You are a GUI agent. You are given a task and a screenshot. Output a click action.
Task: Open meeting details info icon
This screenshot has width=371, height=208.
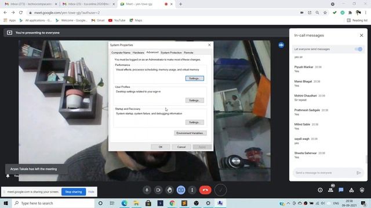pyautogui.click(x=320, y=190)
